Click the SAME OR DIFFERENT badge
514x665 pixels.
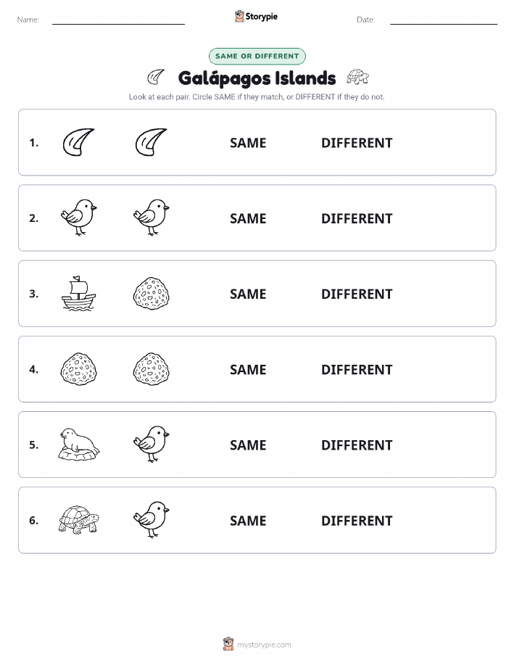click(x=257, y=56)
